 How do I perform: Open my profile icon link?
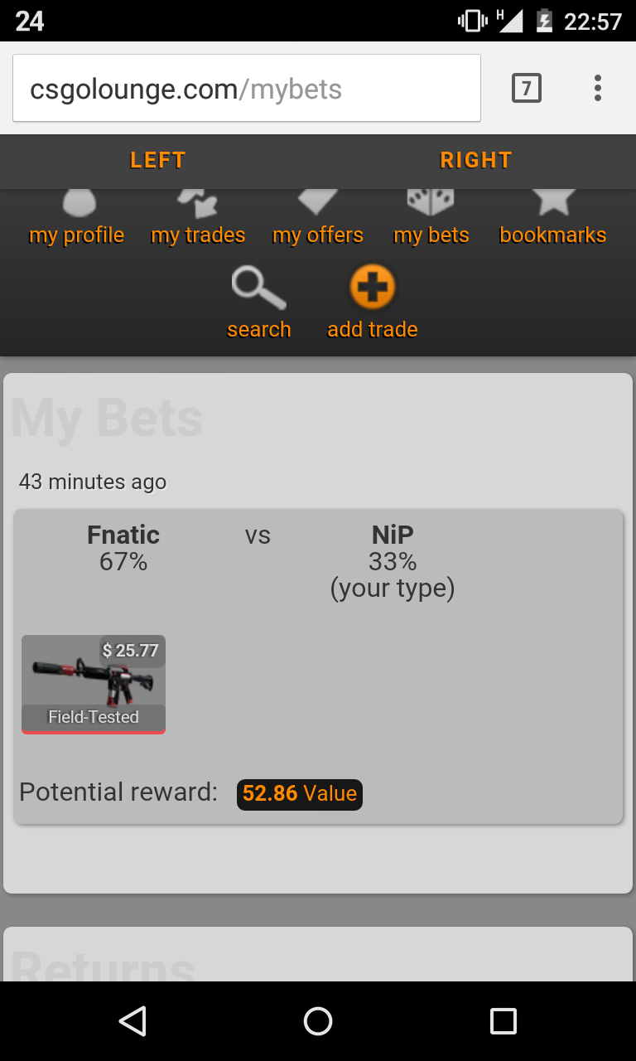coord(78,203)
